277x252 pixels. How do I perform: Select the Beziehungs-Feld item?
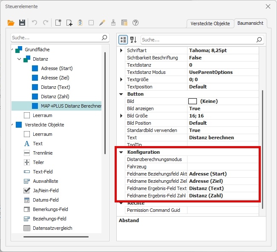pyautogui.click(x=49, y=219)
